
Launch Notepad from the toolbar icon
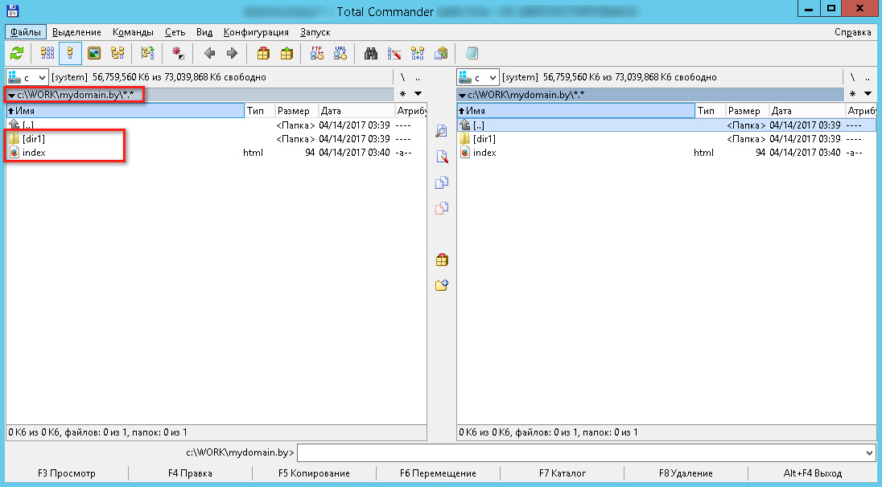point(472,53)
